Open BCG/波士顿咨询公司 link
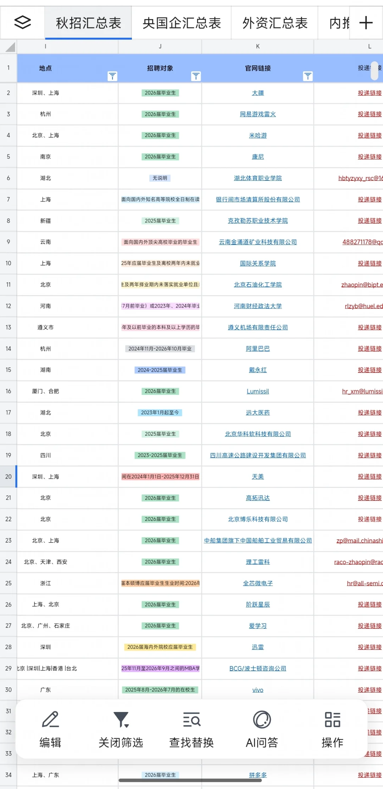Screen dimensions: 383x789 (x=258, y=668)
